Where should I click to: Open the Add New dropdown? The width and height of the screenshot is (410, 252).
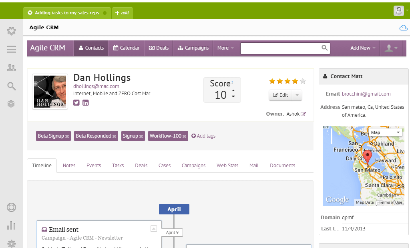coord(363,48)
